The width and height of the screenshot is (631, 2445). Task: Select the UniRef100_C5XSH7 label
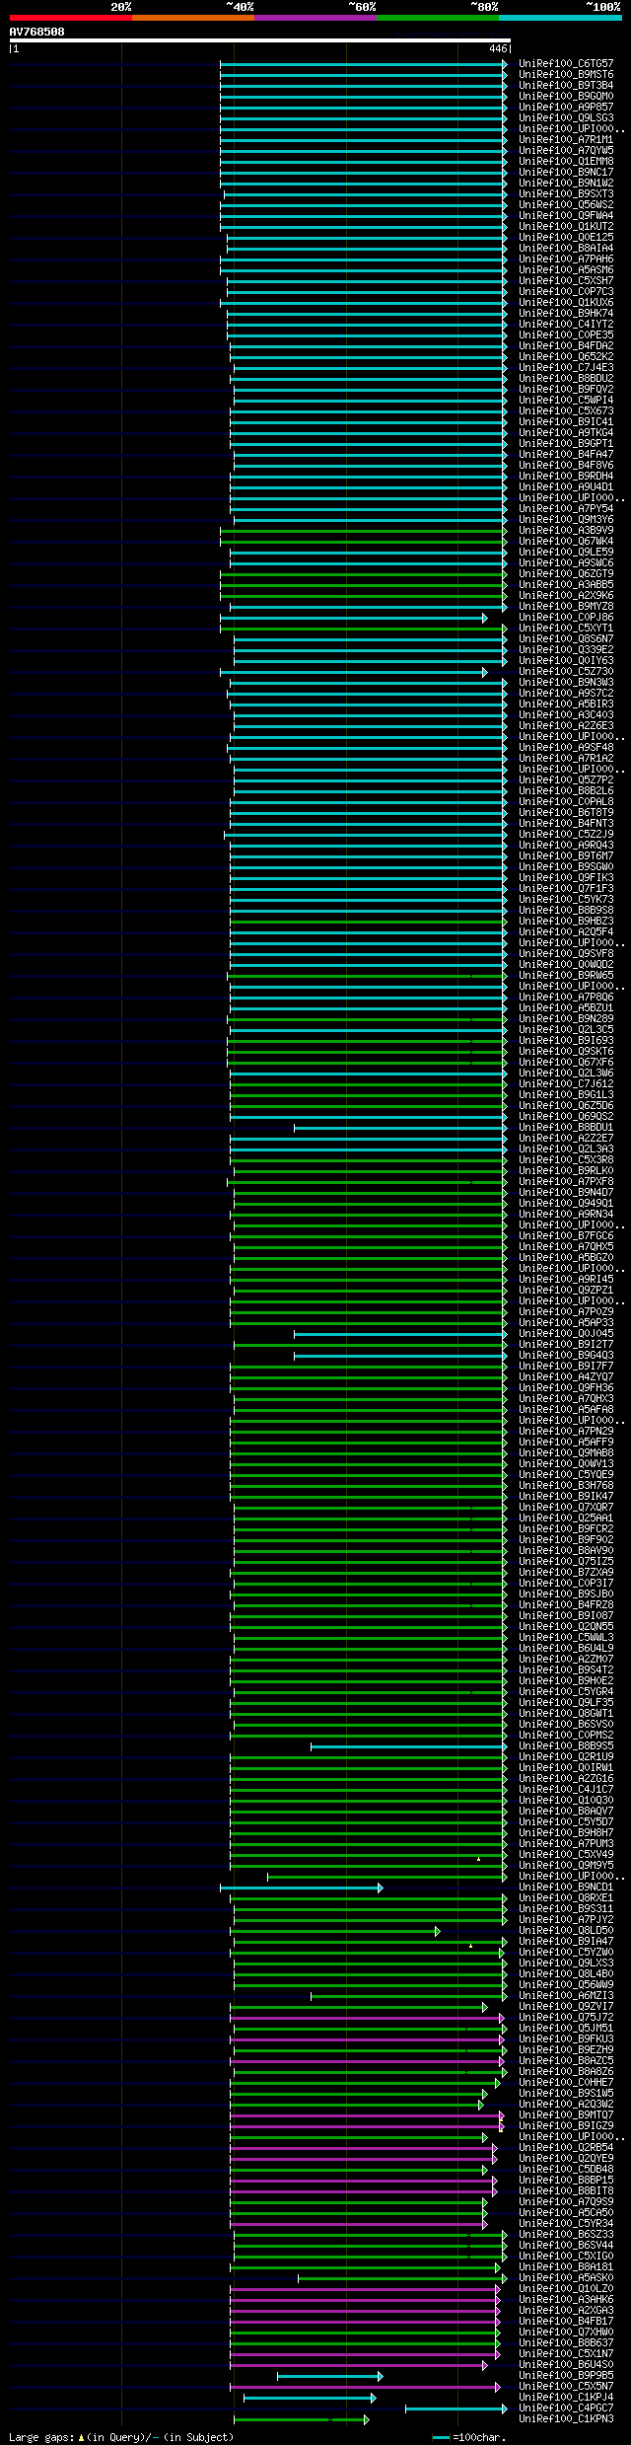click(566, 280)
